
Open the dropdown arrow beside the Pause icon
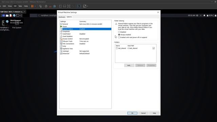(35, 6)
